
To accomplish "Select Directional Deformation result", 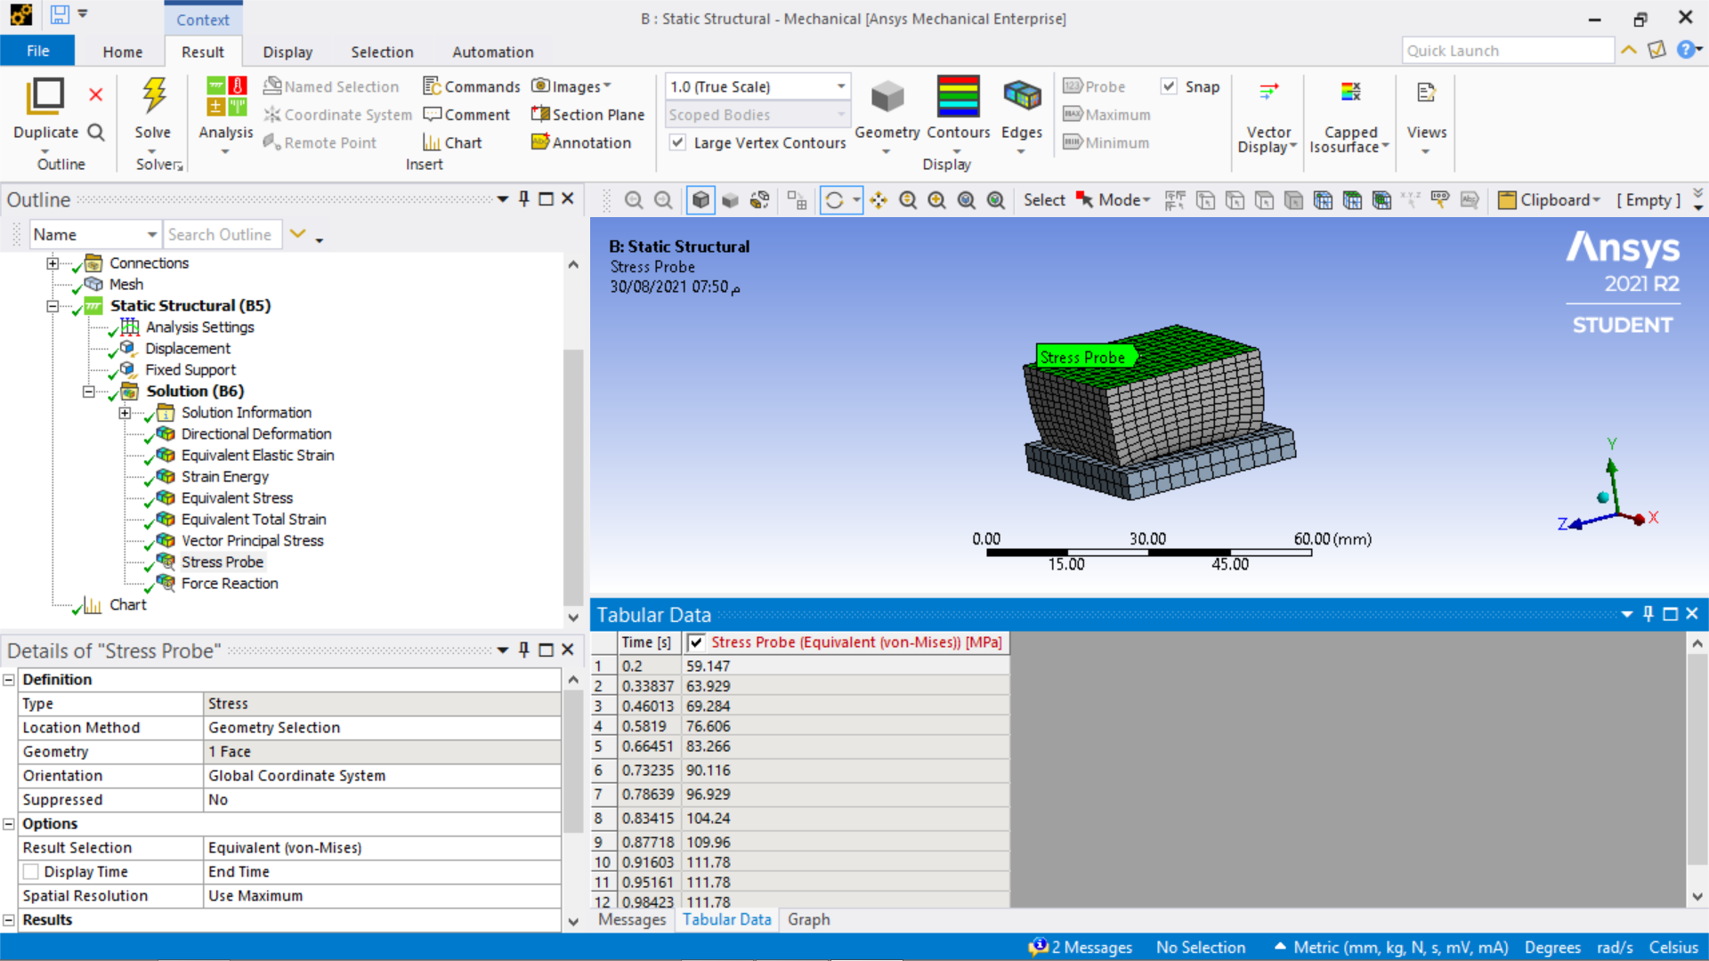I will [x=256, y=434].
